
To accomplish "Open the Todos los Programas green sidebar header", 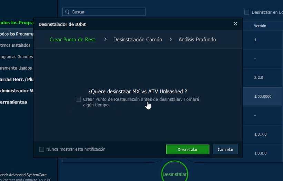I will [x=17, y=22].
